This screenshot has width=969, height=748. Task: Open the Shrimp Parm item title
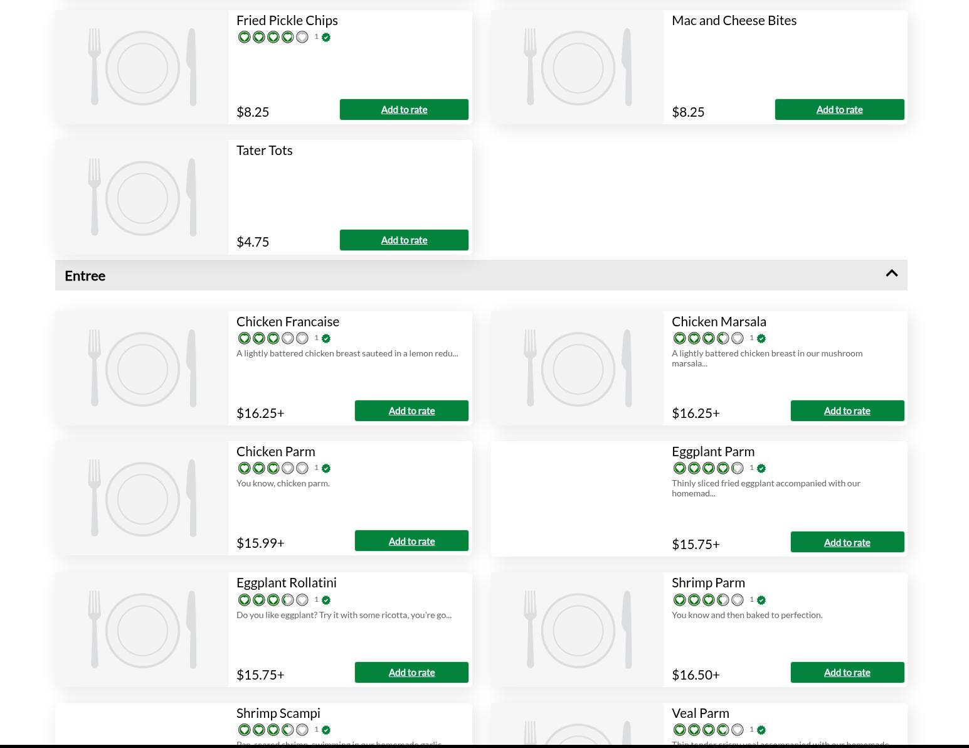coord(708,582)
